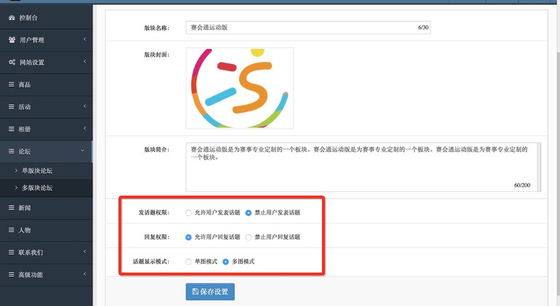Click the list icon beside 论坛
The width and height of the screenshot is (560, 306).
coord(11,151)
